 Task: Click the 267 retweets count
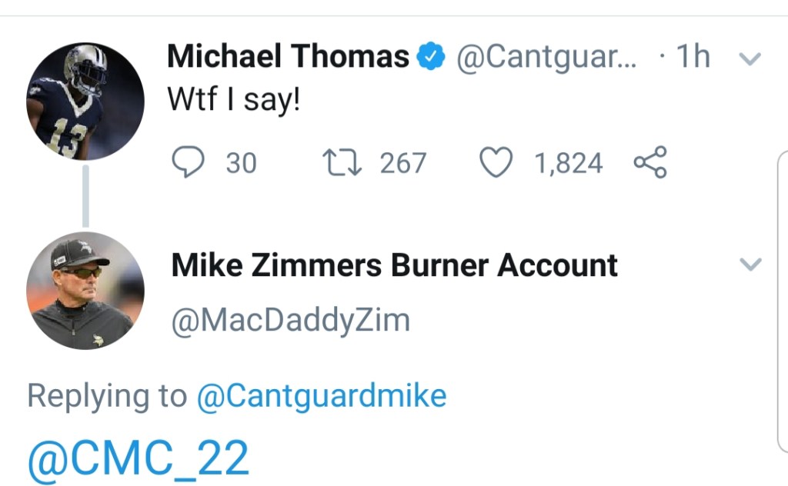tap(402, 163)
